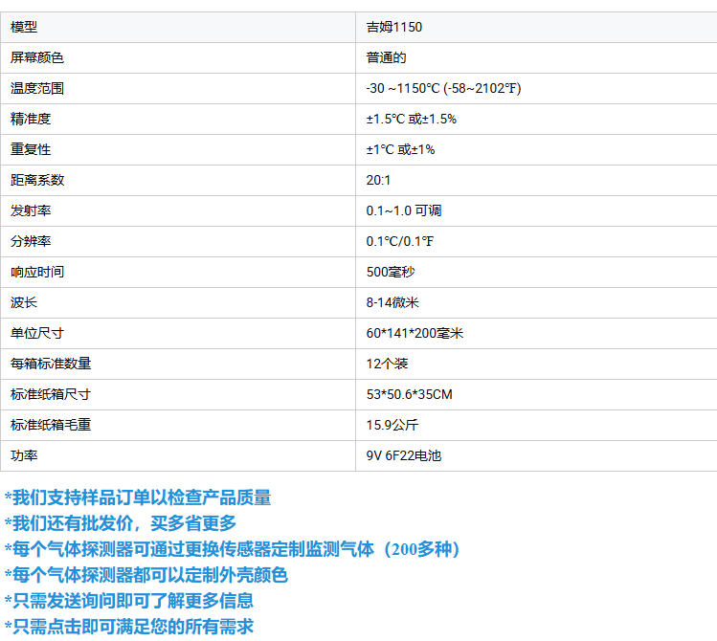Click the 8-14微米 wavelength value
Image resolution: width=717 pixels, height=641 pixels.
[392, 302]
